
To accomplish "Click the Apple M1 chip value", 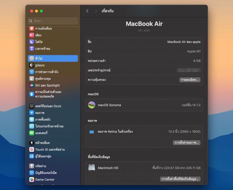I will point(194,52).
